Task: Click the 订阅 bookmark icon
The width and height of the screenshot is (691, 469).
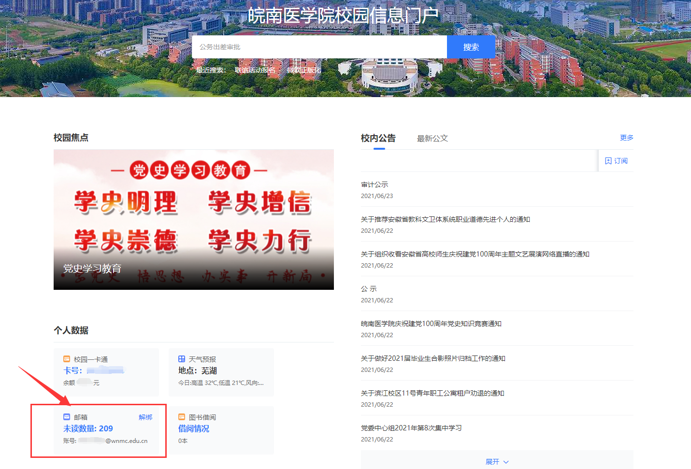Action: pyautogui.click(x=608, y=161)
